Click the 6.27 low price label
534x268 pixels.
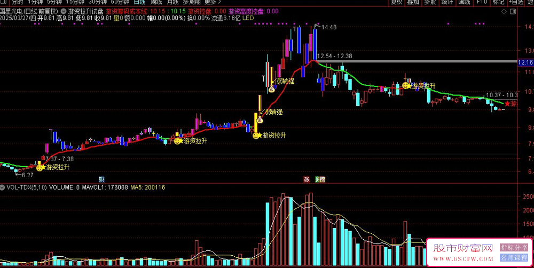28,176
